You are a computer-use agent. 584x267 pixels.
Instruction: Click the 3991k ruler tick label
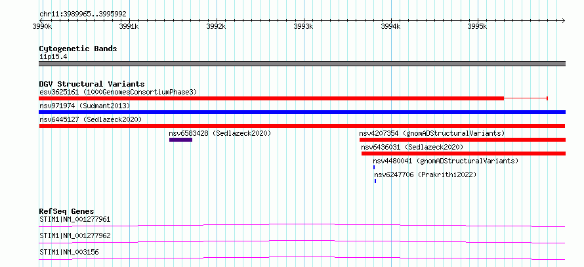click(129, 27)
